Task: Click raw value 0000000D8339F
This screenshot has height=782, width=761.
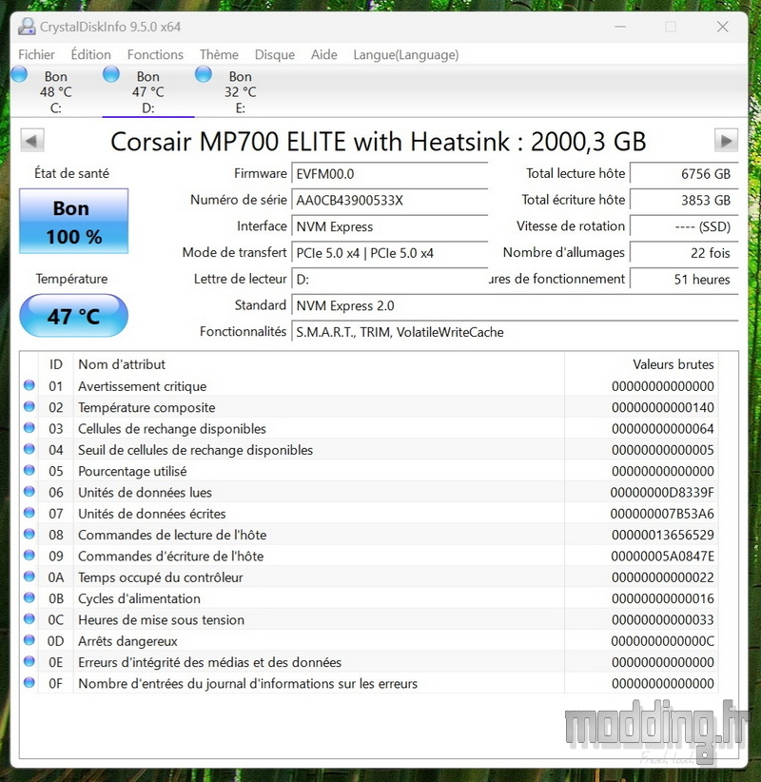Action: [x=662, y=493]
